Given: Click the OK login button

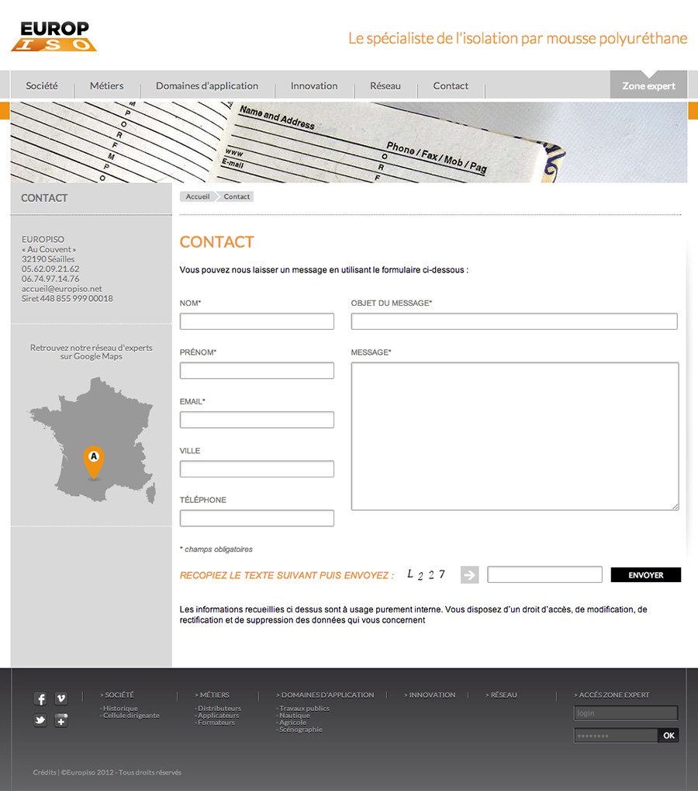Looking at the screenshot, I should pos(669,735).
